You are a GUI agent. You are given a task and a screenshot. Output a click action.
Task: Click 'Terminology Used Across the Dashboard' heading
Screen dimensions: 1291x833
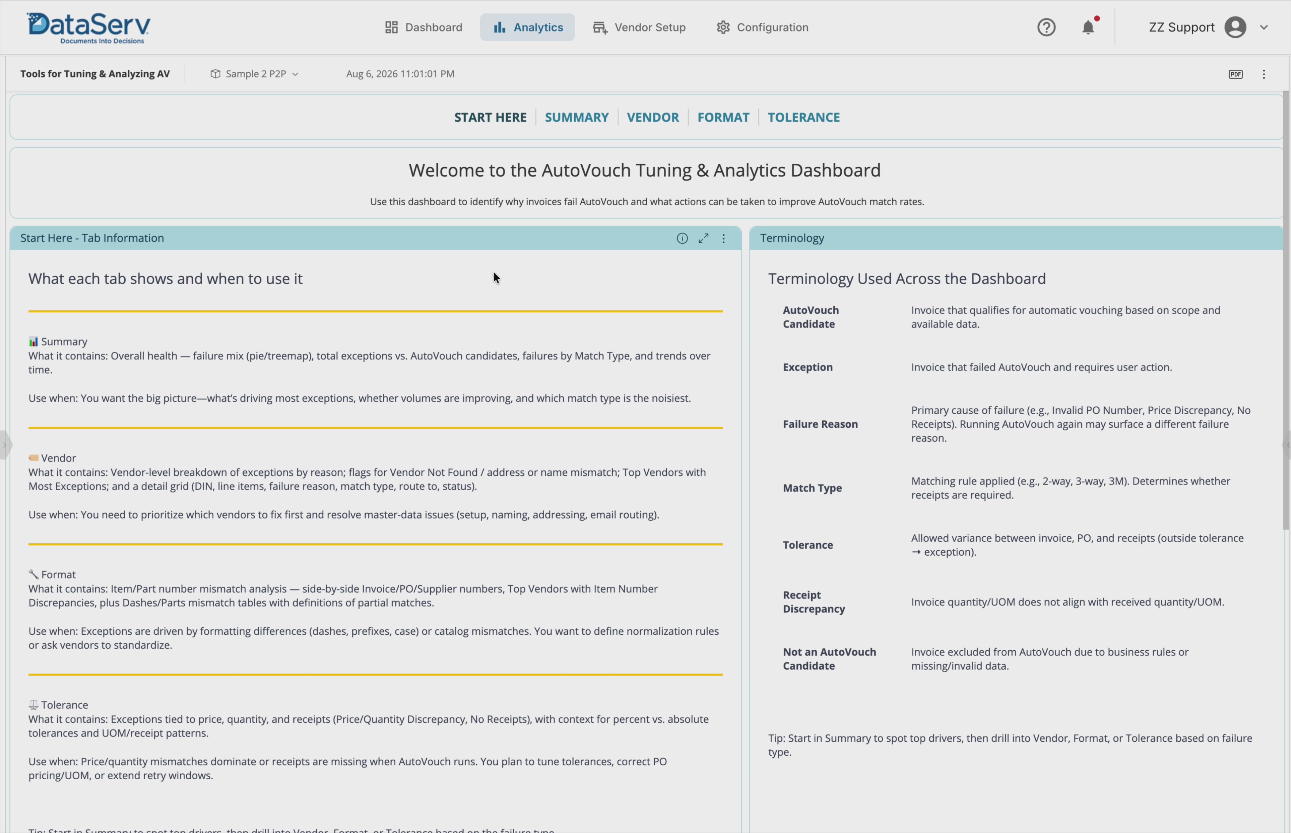pyautogui.click(x=907, y=278)
